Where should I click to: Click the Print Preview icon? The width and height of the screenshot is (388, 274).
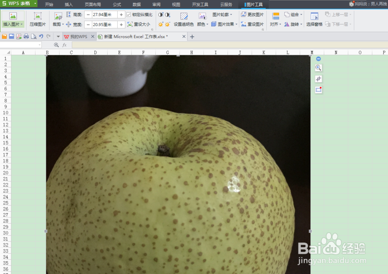34,36
